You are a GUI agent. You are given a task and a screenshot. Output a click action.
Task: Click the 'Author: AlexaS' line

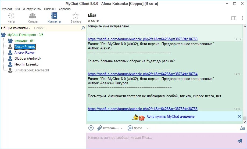point(99,48)
